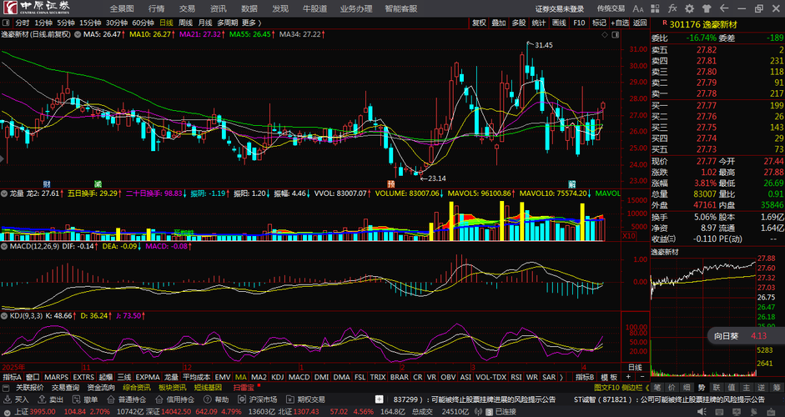Switch chart period to 日线
The image size is (785, 417).
(166, 23)
